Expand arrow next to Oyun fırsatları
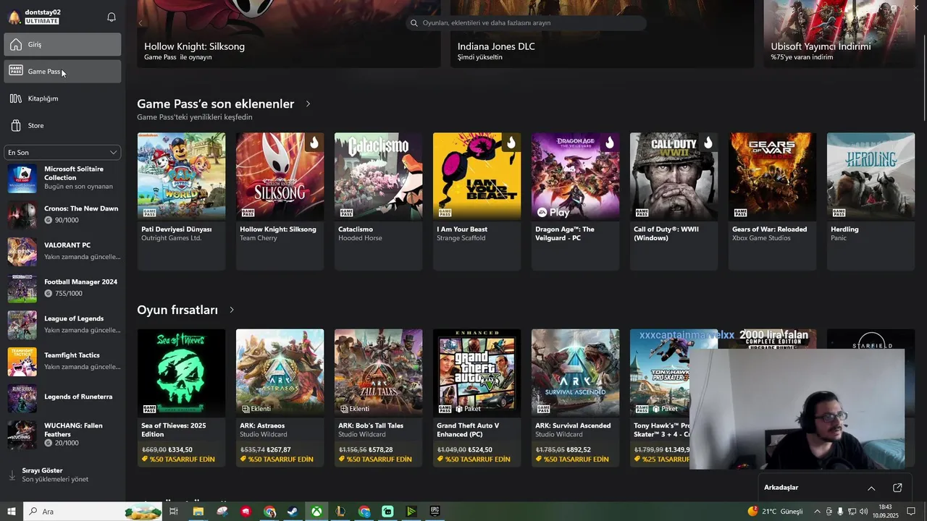927x521 pixels. click(232, 310)
